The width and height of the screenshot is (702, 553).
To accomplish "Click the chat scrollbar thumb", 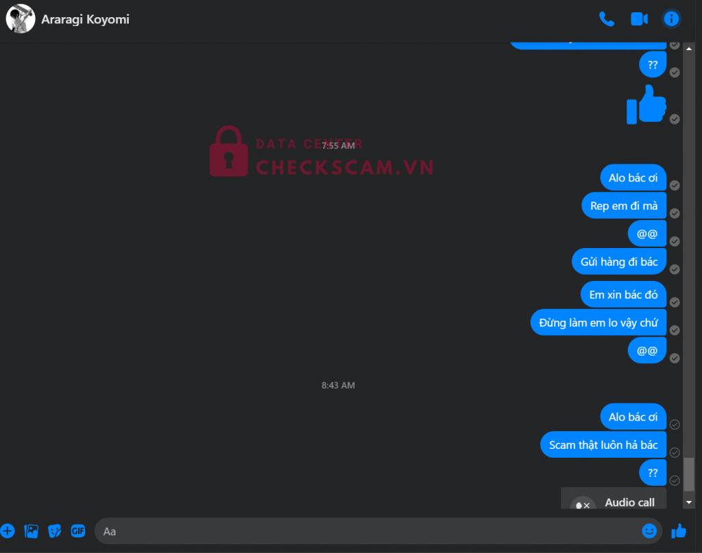I will [x=689, y=474].
